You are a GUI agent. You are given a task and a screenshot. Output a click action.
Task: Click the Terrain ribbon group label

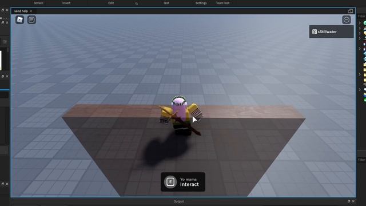[38, 3]
